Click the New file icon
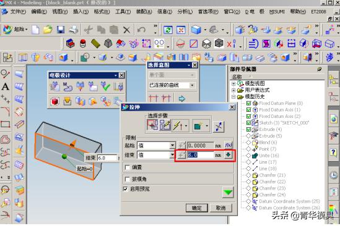The width and height of the screenshot is (340, 226). (x=35, y=30)
